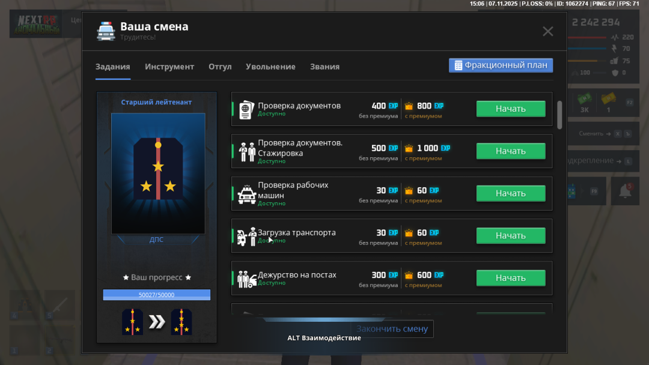
Task: Click the officers icon for post duty task
Action: [x=246, y=279]
